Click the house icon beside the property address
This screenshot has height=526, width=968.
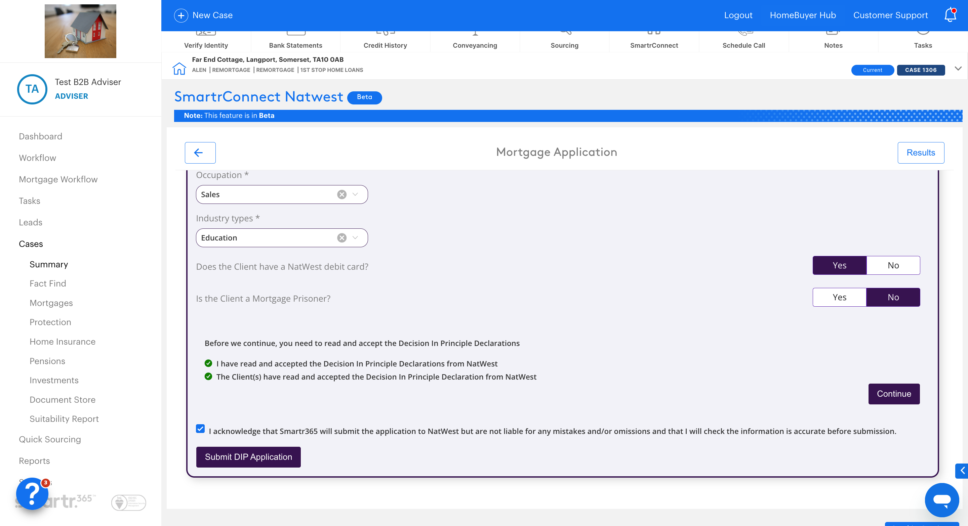(x=179, y=69)
